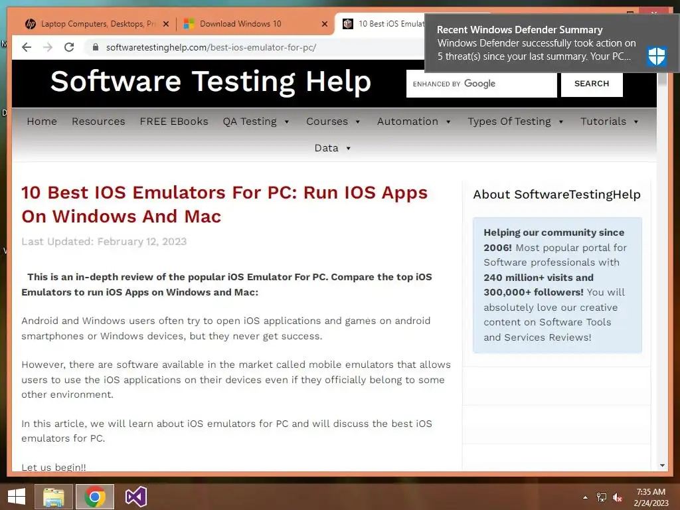Click the page scrollbar down arrow

pyautogui.click(x=662, y=466)
